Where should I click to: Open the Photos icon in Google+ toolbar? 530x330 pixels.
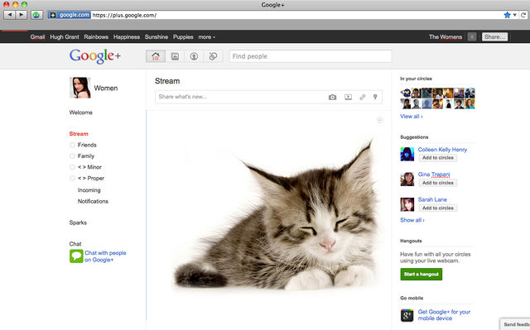175,56
